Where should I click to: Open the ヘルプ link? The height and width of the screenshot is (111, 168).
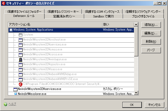[x=12, y=104]
